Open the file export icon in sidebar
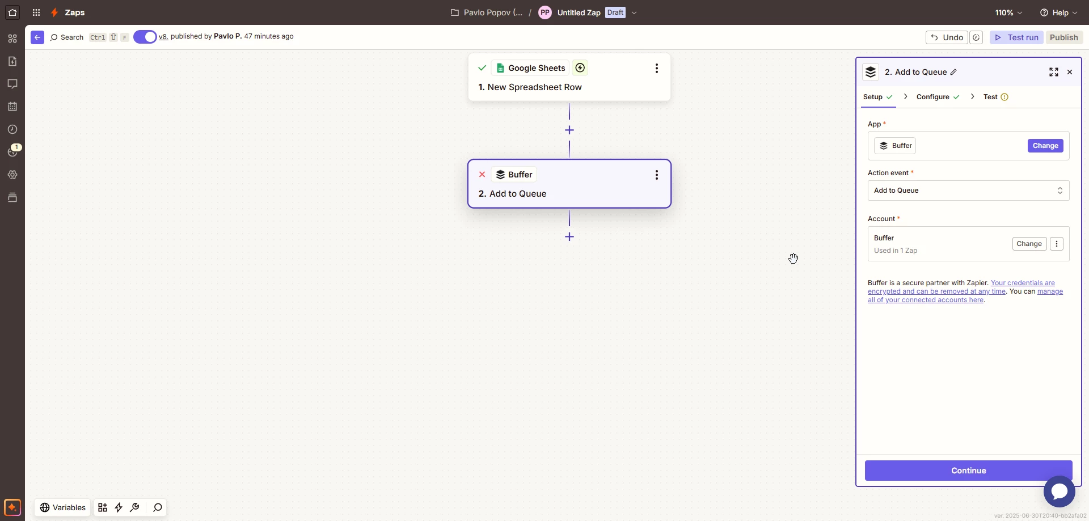This screenshot has width=1089, height=521. pos(12,61)
